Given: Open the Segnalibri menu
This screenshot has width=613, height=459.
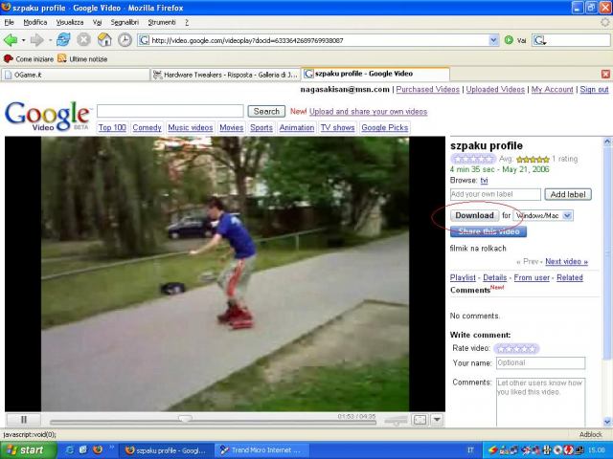Looking at the screenshot, I should [x=125, y=22].
